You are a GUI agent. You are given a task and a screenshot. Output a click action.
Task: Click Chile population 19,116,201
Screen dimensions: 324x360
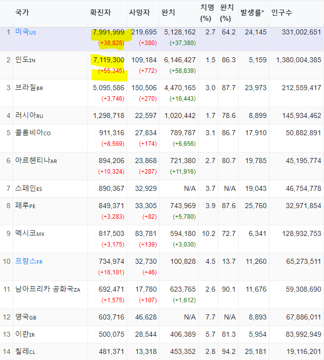tap(304, 351)
